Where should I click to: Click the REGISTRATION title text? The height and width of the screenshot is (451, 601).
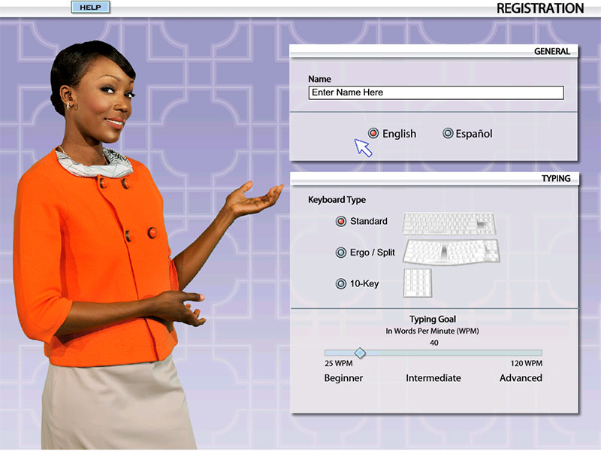click(540, 8)
